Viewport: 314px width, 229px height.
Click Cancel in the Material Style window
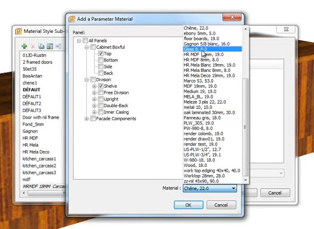click(x=275, y=192)
